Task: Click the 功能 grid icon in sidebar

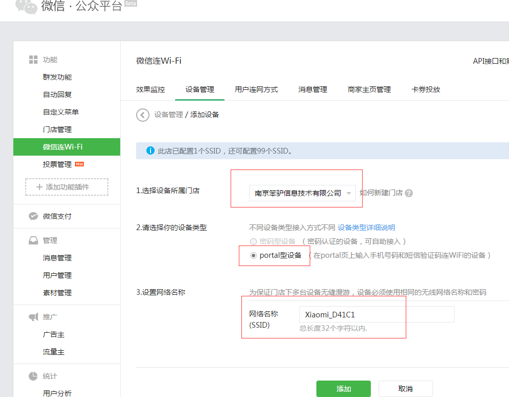Action: click(33, 60)
